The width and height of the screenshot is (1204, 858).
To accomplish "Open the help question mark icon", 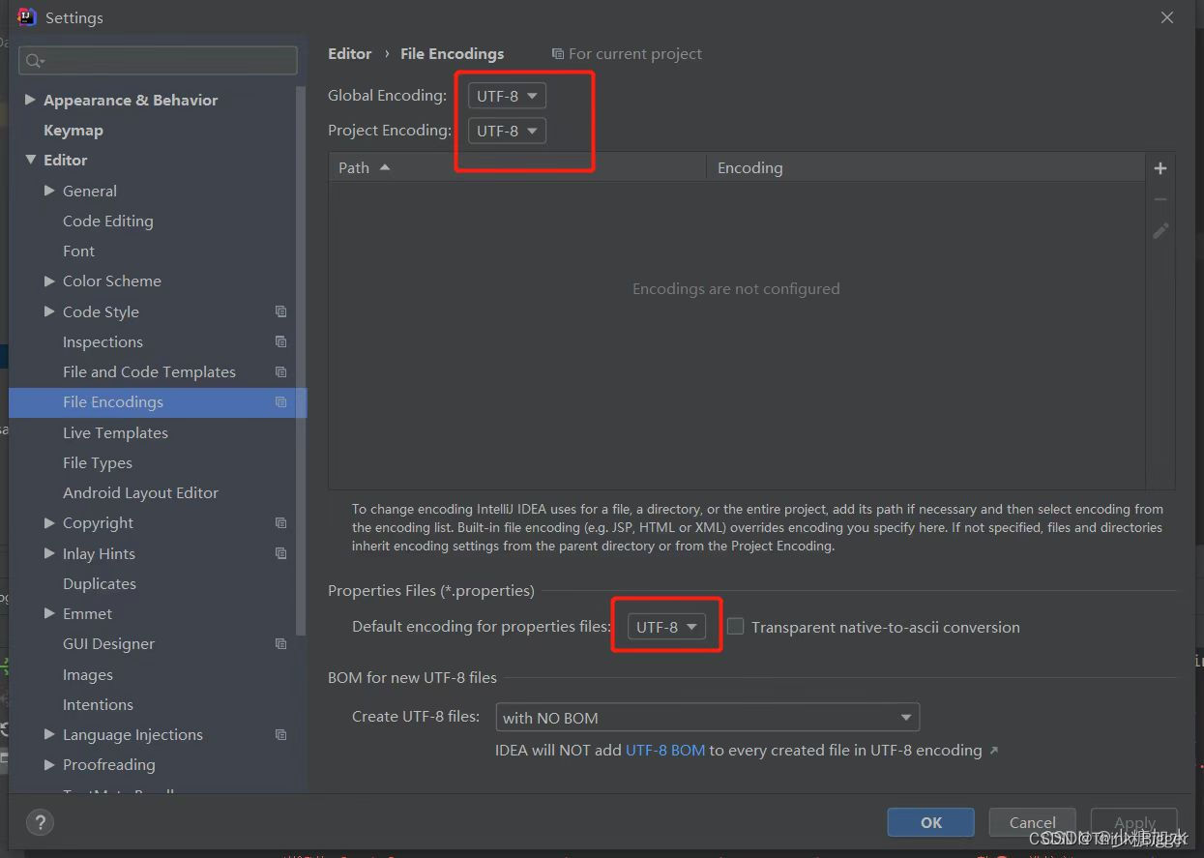I will point(40,822).
